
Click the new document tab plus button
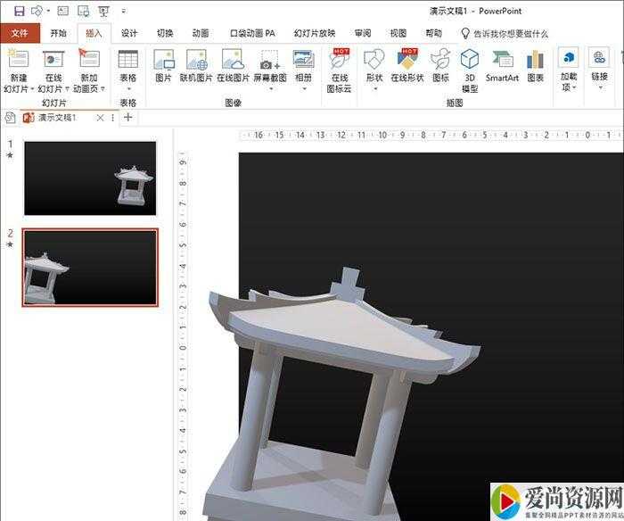[x=128, y=117]
